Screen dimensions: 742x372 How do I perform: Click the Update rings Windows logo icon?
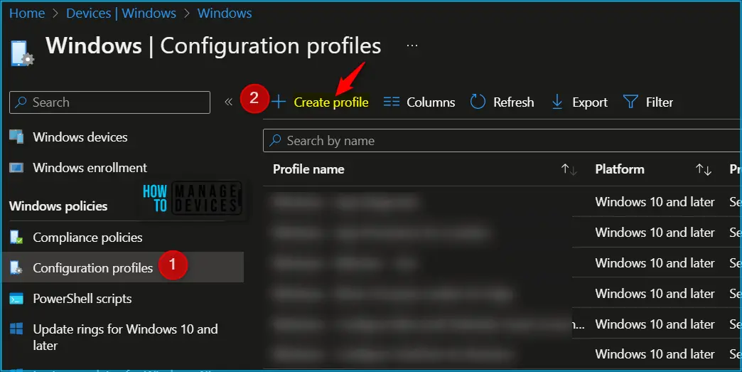[x=16, y=329]
